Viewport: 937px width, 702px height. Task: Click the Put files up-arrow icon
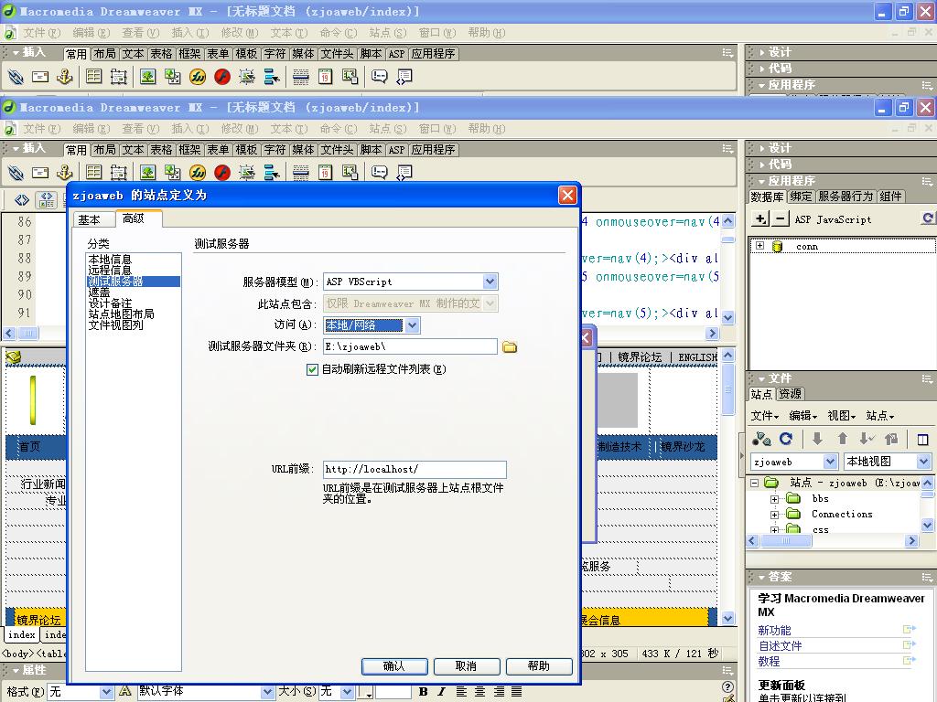[842, 440]
